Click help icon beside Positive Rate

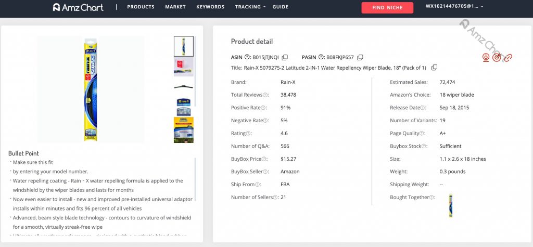point(263,108)
